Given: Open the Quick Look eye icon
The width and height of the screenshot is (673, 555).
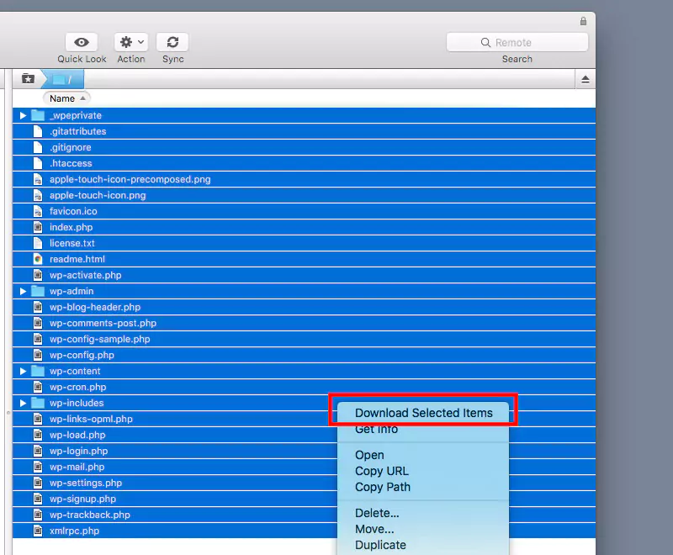Looking at the screenshot, I should 80,41.
